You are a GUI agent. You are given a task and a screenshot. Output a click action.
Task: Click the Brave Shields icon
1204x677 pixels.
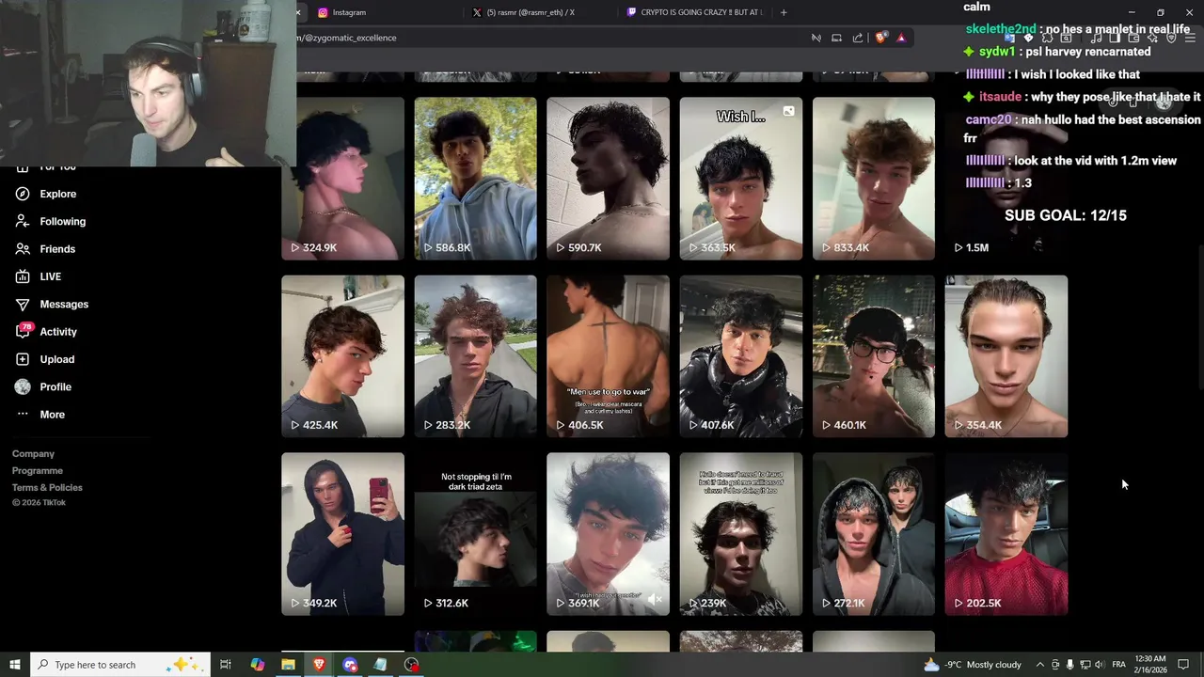click(880, 38)
